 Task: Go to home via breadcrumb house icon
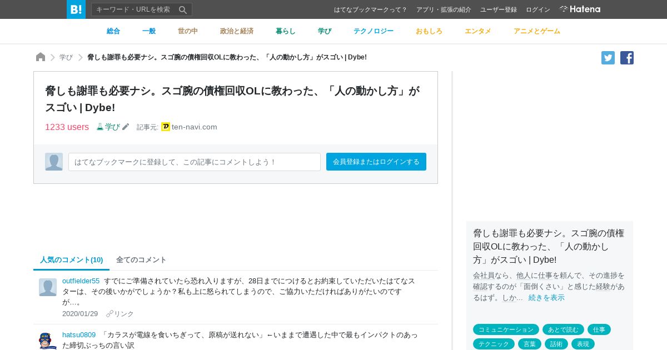[x=41, y=57]
